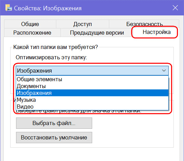This screenshot has width=184, height=161.
Task: Click the Восстановить умолчание button
Action: click(54, 137)
